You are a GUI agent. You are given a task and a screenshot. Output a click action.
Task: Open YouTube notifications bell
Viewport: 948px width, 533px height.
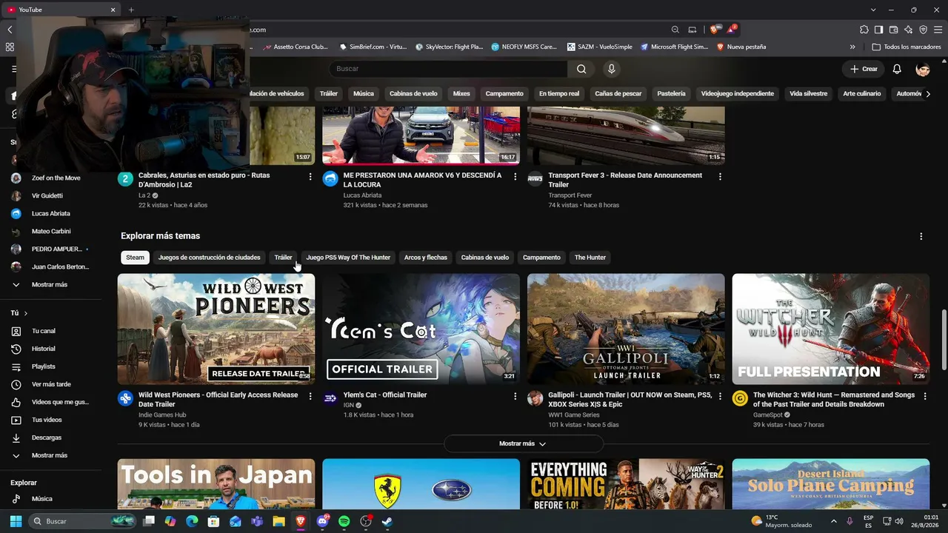897,69
